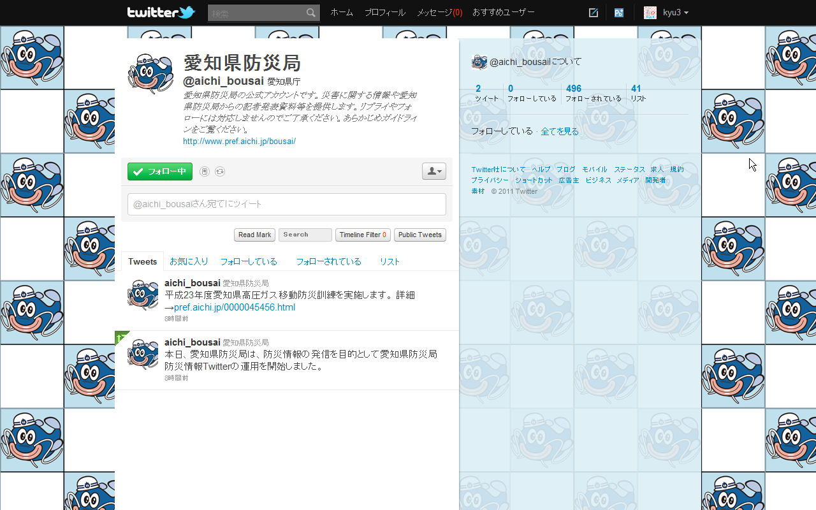
Task: Toggle the retweets icon next to follow button
Action: 220,171
